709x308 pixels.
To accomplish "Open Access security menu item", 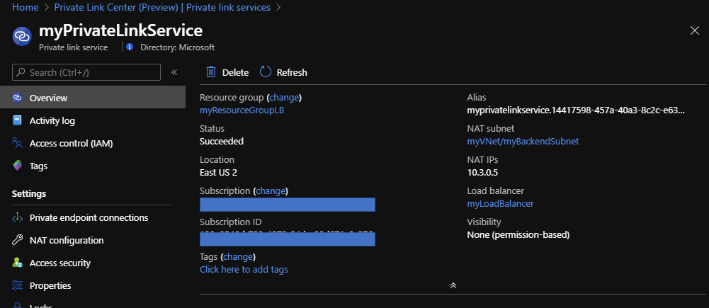I will (x=93, y=263).
